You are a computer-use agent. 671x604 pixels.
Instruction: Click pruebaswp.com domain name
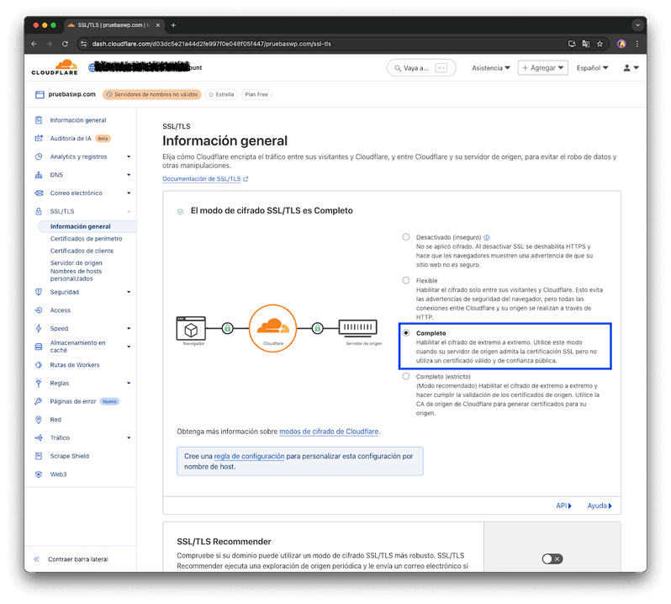tap(72, 94)
